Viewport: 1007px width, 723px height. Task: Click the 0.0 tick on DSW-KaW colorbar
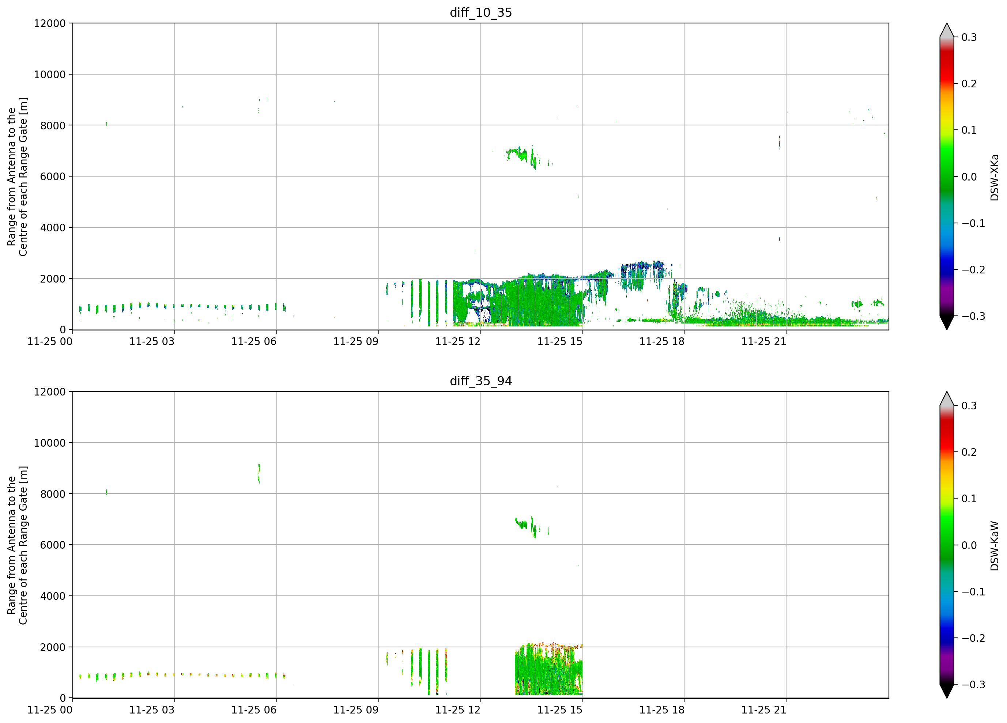(x=969, y=545)
